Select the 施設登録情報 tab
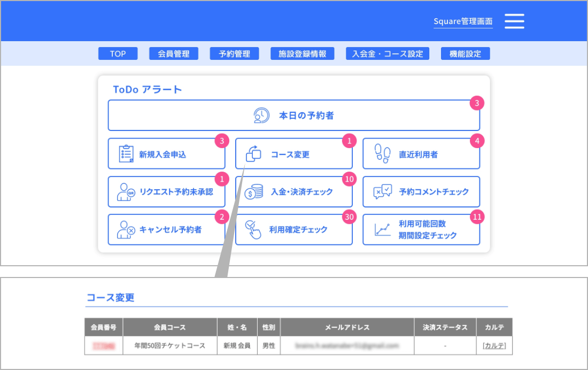The width and height of the screenshot is (588, 370). coord(302,53)
